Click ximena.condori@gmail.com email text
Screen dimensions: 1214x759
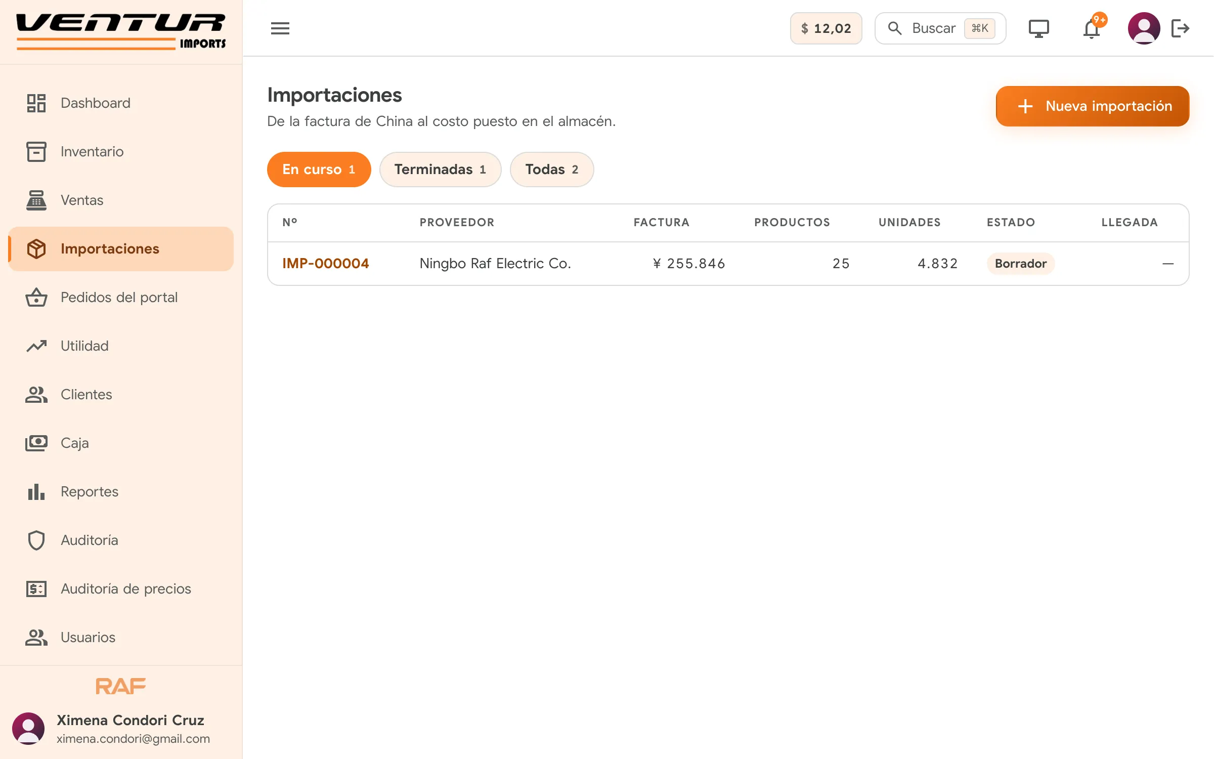pyautogui.click(x=133, y=739)
